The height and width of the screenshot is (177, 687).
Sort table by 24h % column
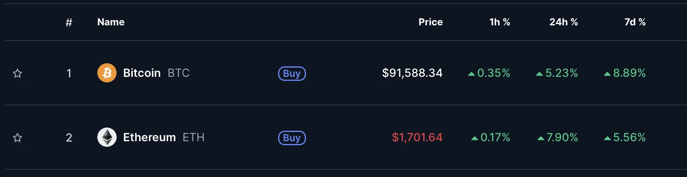point(563,22)
